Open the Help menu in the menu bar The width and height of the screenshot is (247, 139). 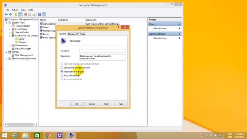(x=30, y=10)
